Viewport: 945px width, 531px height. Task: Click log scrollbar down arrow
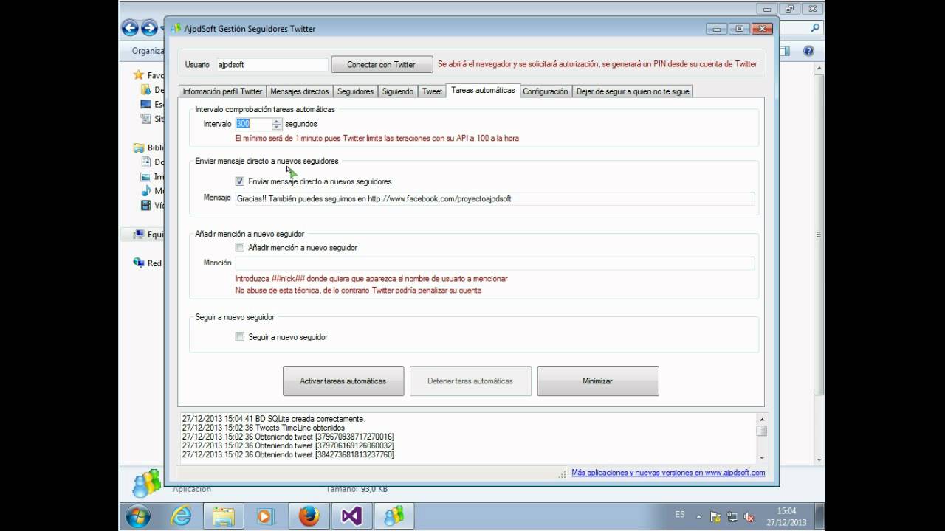pos(762,459)
